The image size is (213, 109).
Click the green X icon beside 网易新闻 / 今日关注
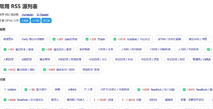(115, 39)
